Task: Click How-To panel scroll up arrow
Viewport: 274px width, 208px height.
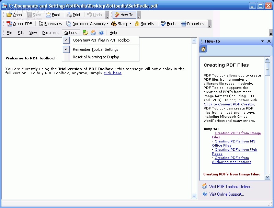Action: pos(267,60)
